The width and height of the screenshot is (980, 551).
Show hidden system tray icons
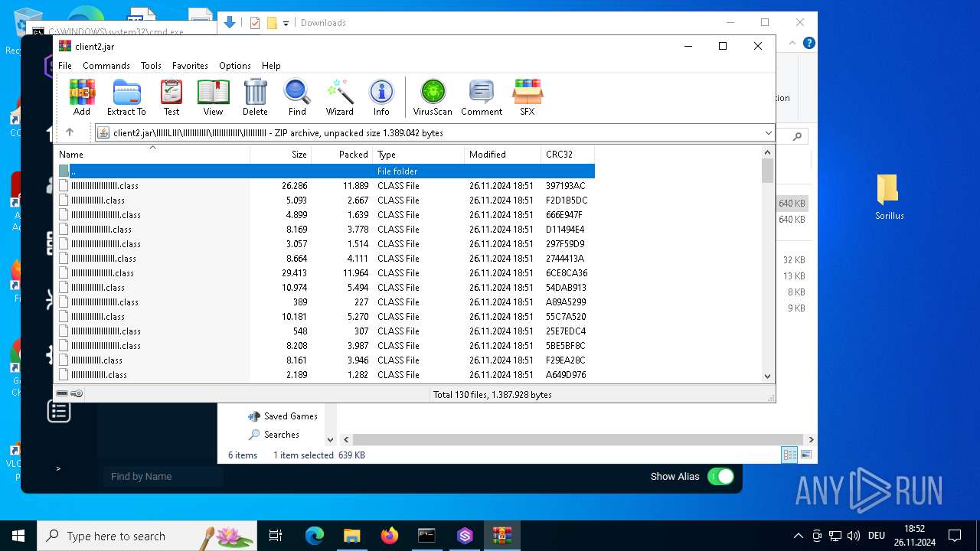click(x=799, y=536)
